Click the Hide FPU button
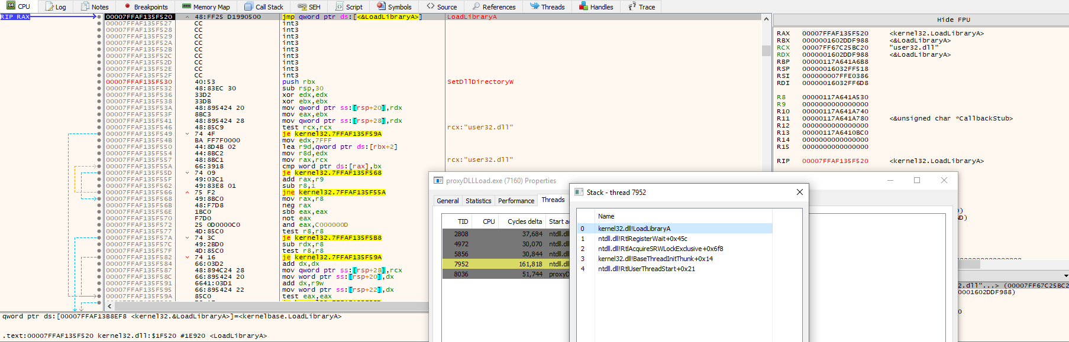The image size is (1069, 342). (x=954, y=19)
